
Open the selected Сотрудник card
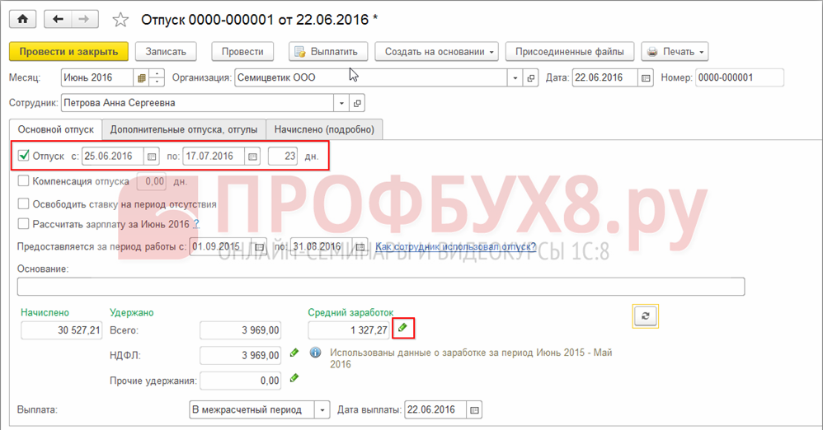pyautogui.click(x=357, y=103)
